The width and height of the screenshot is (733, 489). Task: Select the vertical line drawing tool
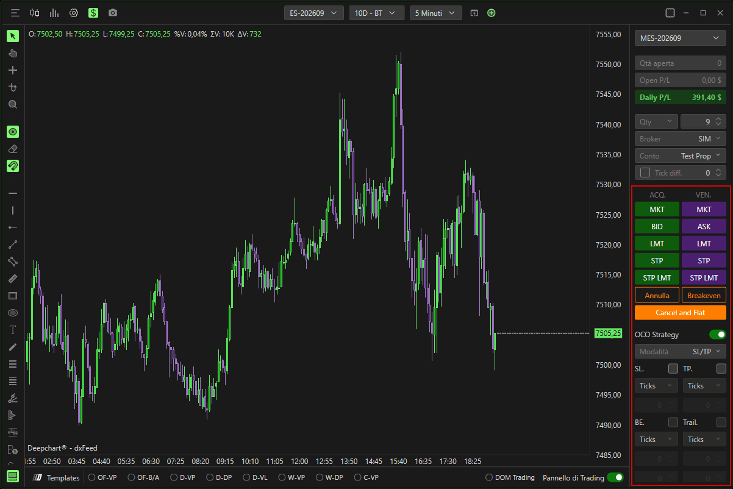13,210
